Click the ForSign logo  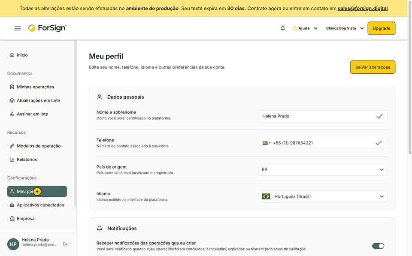[47, 28]
